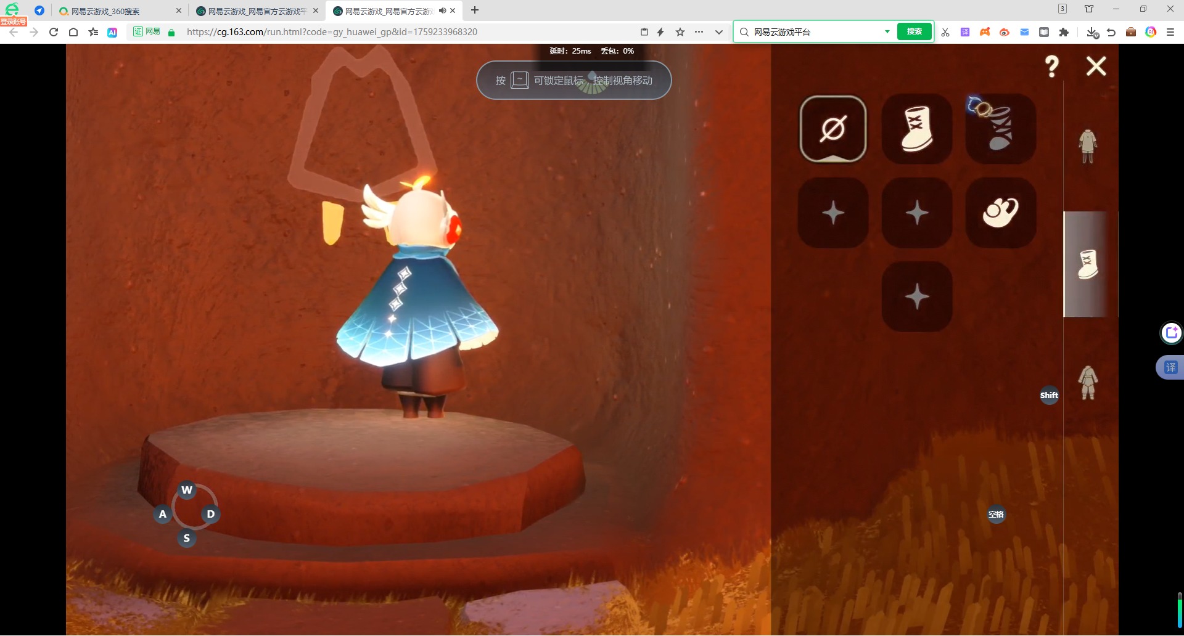Viewport: 1184px width, 636px height.
Task: Click the 网易 verified site badge
Action: coord(147,31)
